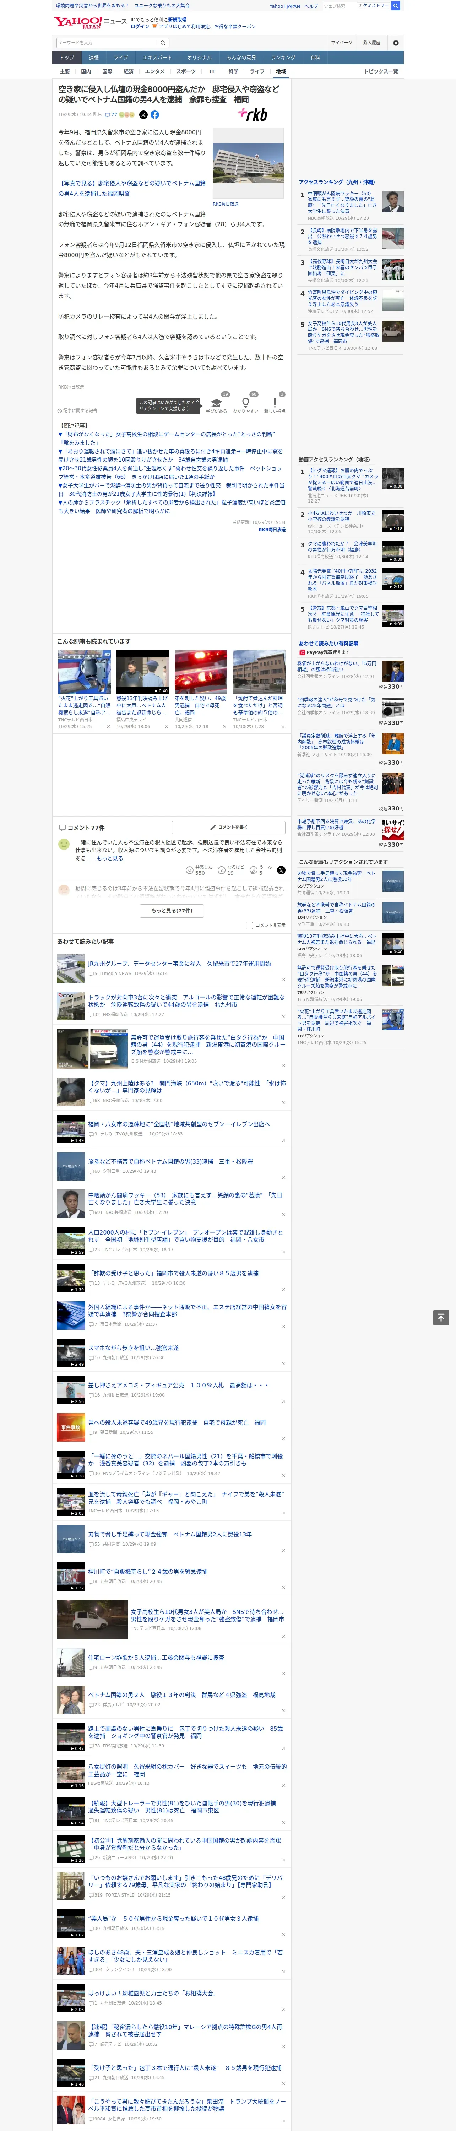Open video card 懲役13年判決読み上げ中
The image size is (456, 2131).
click(x=142, y=688)
